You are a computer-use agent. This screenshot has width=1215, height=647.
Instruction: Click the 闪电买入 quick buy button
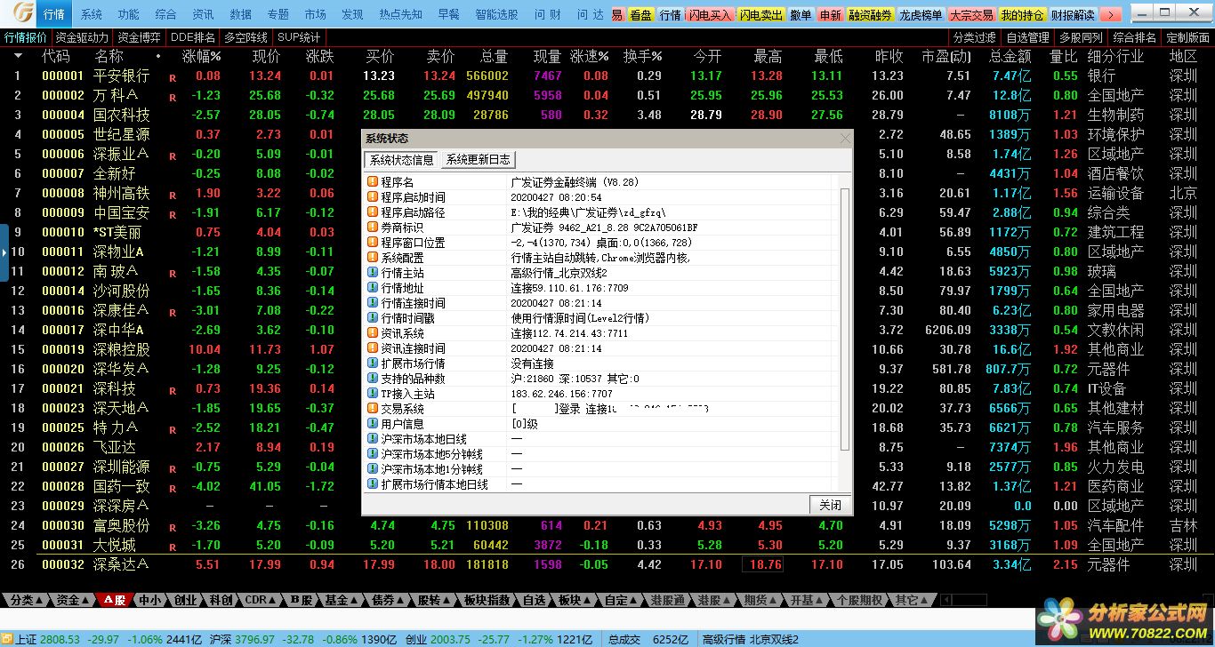tap(711, 15)
